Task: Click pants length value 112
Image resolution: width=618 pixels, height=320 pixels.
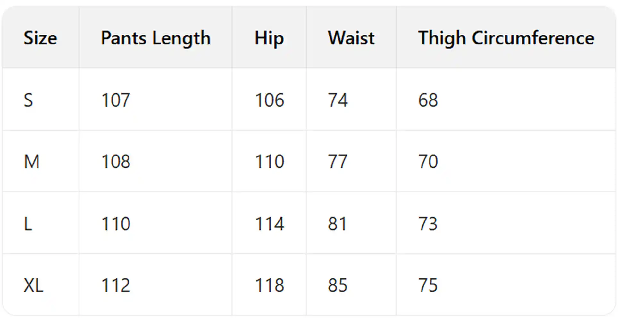Action: (x=116, y=285)
